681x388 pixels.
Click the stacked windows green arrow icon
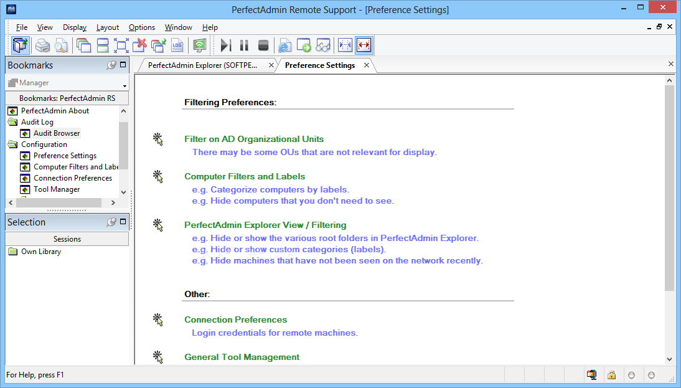tap(159, 45)
